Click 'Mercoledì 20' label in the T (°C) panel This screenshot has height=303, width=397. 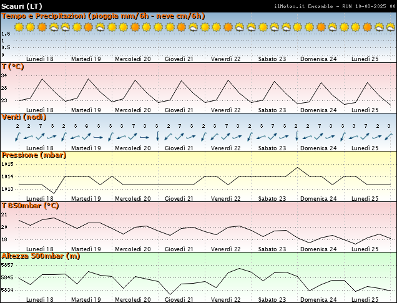coord(133,110)
